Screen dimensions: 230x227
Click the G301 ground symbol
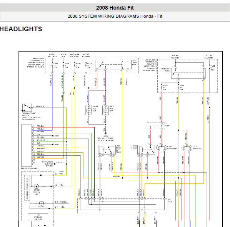tap(105, 133)
